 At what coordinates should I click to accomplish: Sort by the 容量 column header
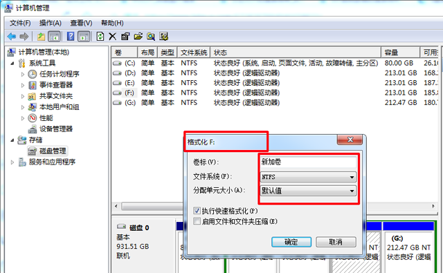coord(401,53)
